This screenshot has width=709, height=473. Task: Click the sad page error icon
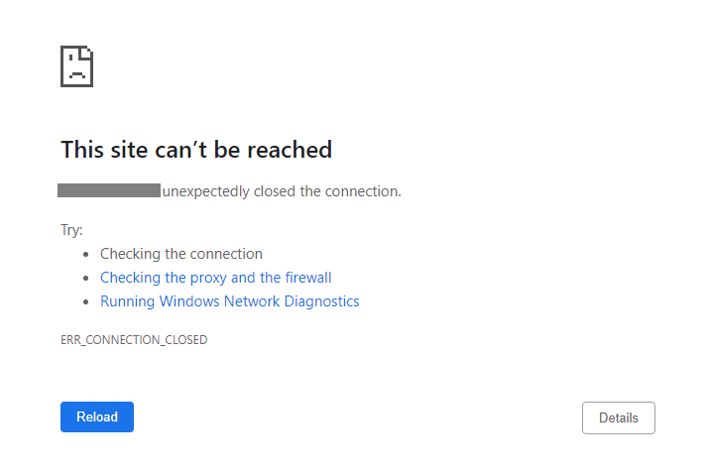[x=77, y=66]
